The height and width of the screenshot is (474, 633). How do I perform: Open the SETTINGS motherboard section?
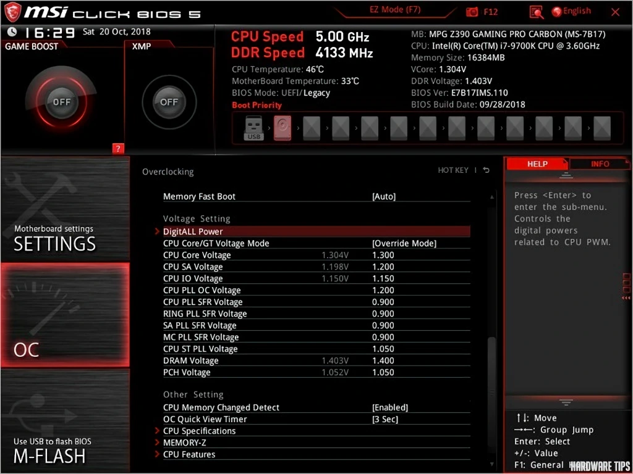tap(65, 209)
